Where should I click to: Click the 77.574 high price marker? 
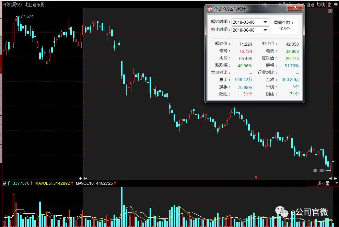(x=27, y=16)
